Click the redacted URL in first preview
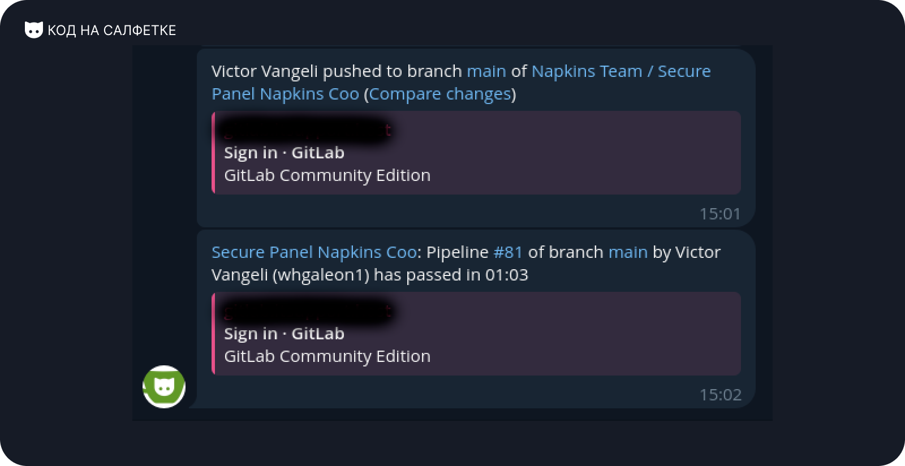 pyautogui.click(x=307, y=130)
